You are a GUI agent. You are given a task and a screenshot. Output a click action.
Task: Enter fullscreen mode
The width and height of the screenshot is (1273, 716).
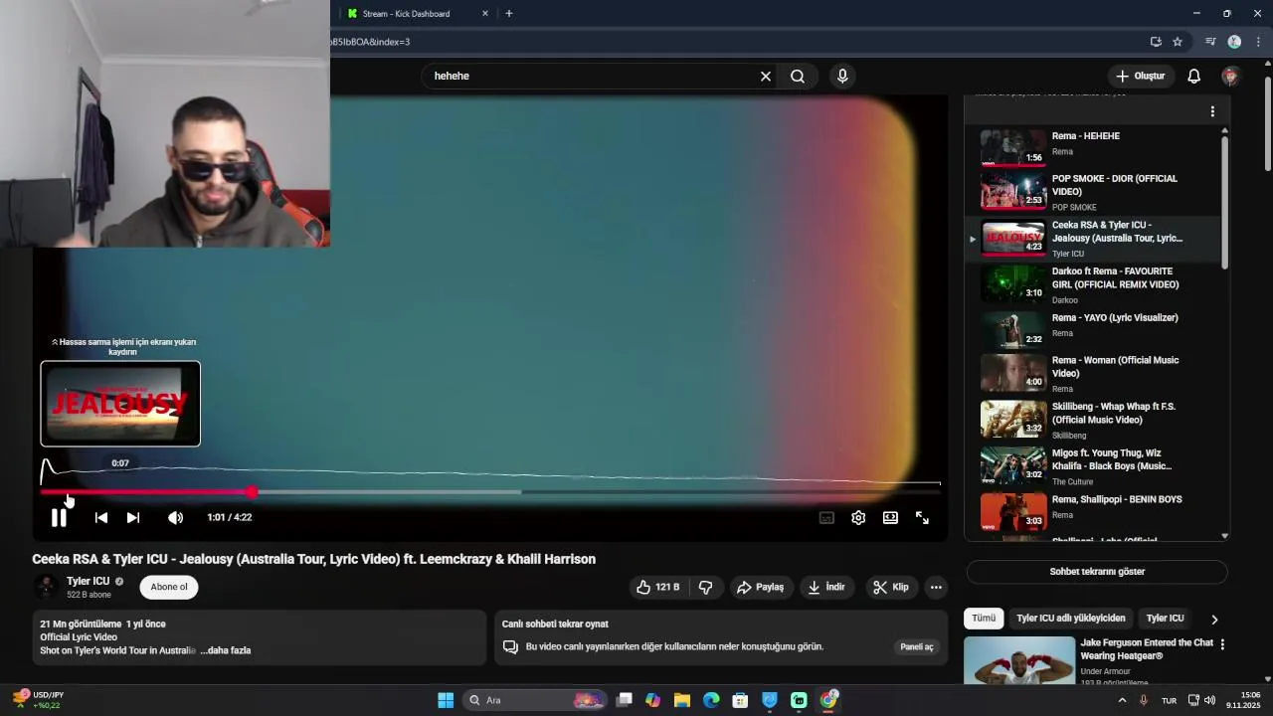[922, 517]
